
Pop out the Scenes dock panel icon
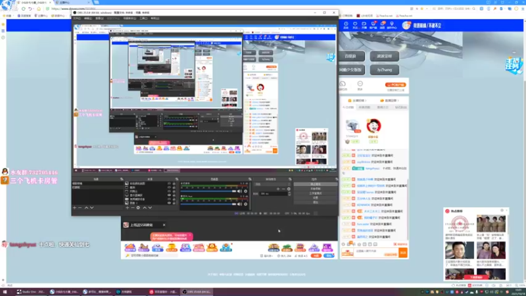click(122, 179)
